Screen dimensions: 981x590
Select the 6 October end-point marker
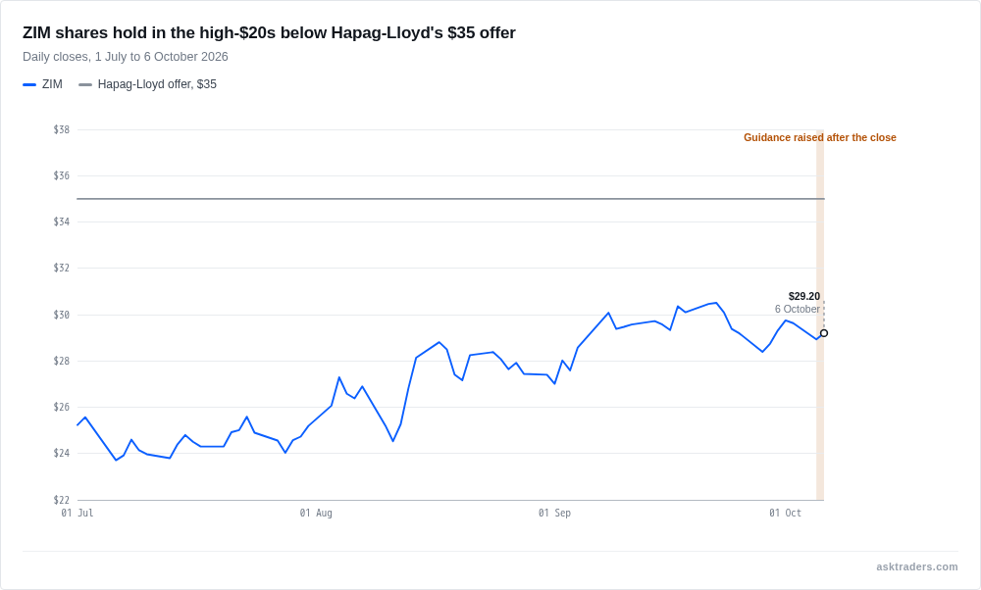[824, 333]
